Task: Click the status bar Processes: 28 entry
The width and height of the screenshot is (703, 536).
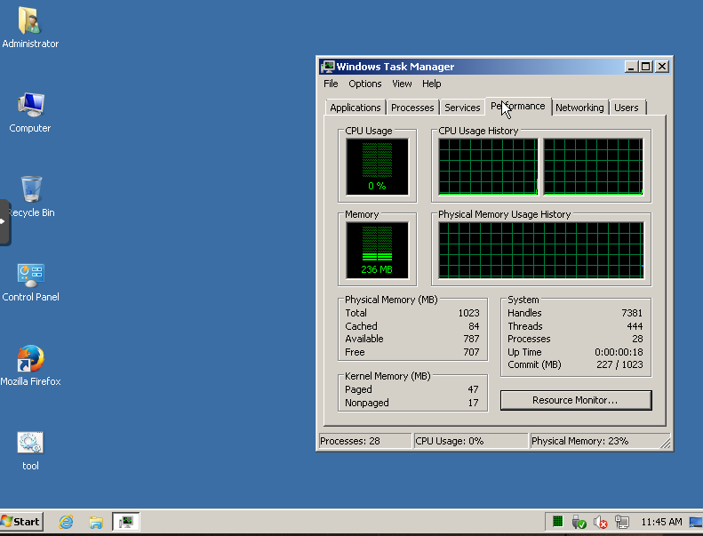Action: coord(364,441)
